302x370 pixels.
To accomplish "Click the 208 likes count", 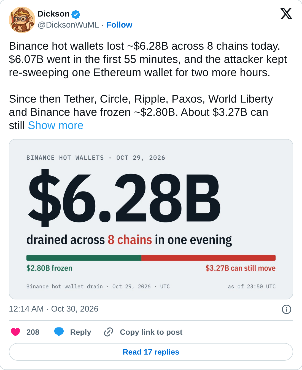I will [33, 332].
